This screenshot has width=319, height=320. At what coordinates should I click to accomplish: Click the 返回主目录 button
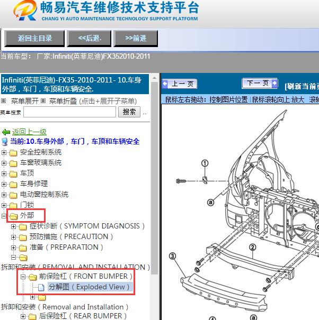pyautogui.click(x=34, y=39)
